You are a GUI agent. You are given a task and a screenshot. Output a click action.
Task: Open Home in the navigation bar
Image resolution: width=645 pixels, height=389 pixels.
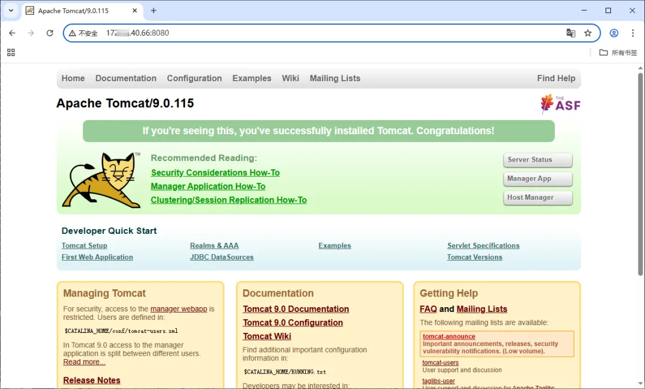73,78
